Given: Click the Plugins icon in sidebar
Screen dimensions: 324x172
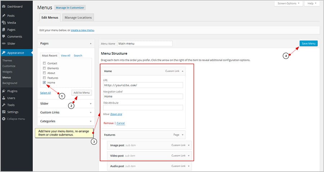Looking at the screenshot, I should coord(4,91).
